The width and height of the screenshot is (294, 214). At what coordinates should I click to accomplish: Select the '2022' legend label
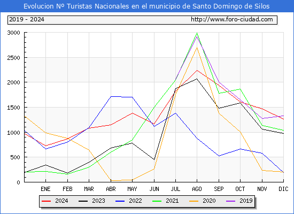(135, 201)
